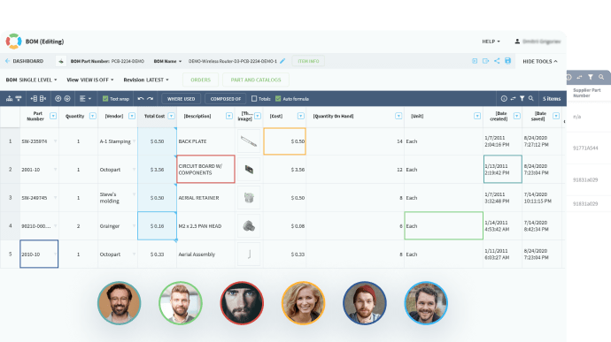Open search magnifier in dark toolbar
The image size is (611, 342).
click(530, 99)
